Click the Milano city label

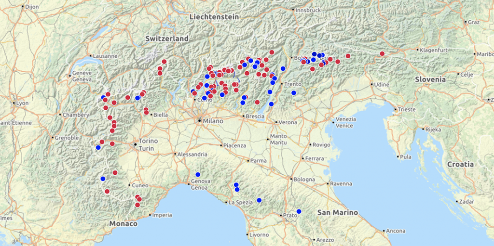[213, 121]
